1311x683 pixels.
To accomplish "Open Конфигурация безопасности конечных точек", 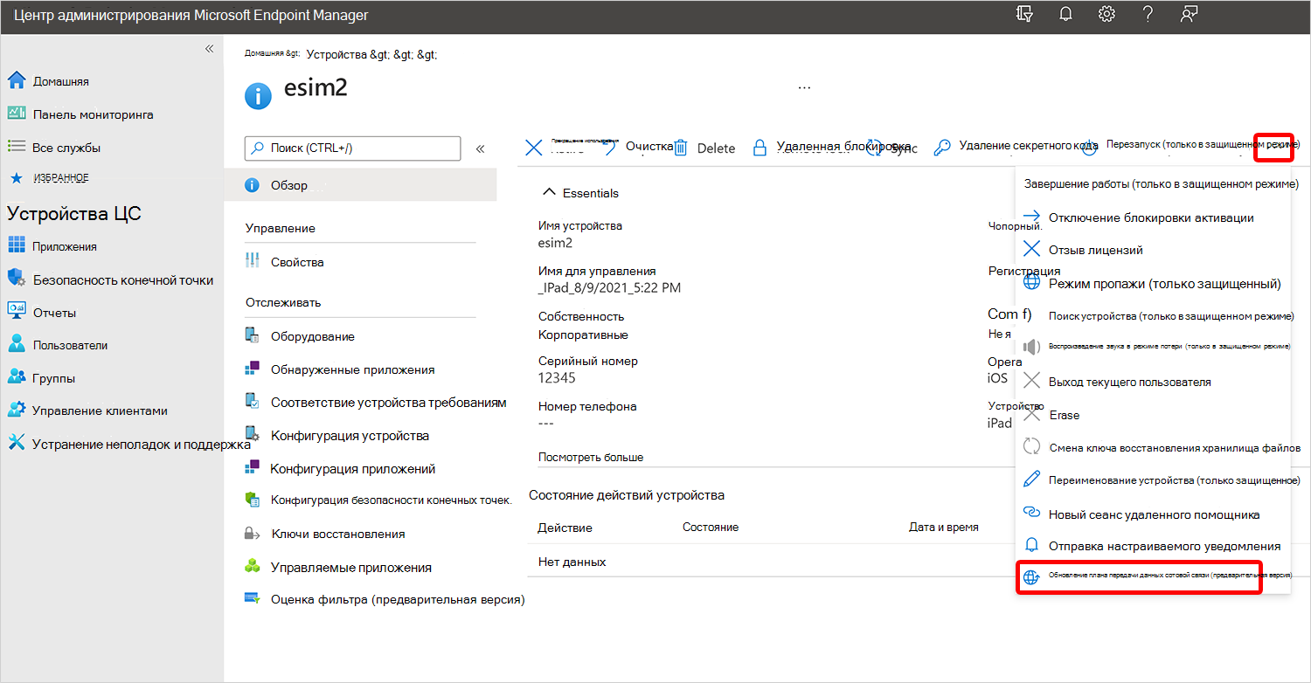I will [x=391, y=500].
